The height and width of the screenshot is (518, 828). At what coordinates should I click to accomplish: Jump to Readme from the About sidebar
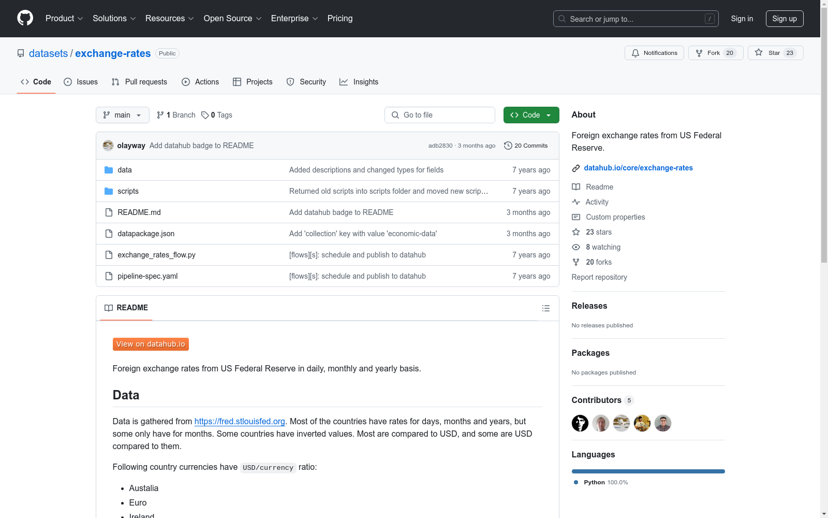593,187
